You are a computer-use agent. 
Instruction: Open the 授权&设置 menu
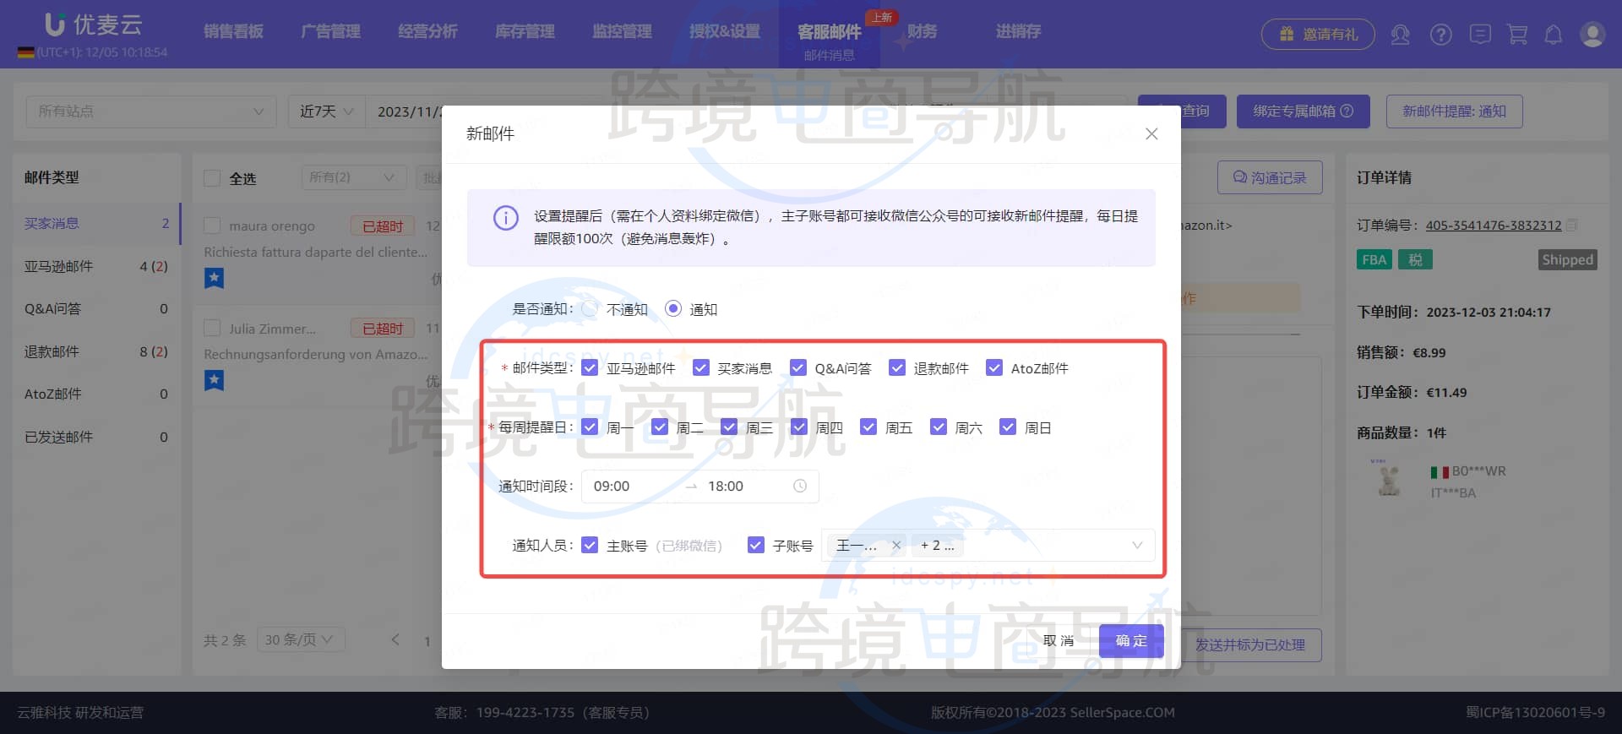[x=725, y=31]
